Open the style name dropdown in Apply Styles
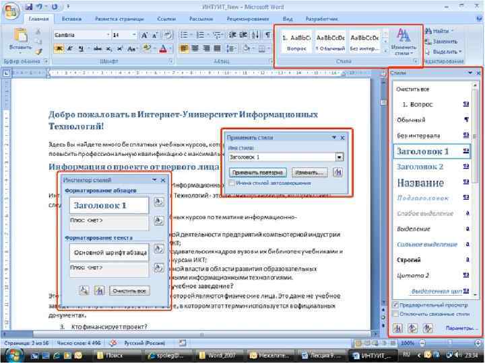Viewport: 485px width, 363px height. [x=339, y=157]
